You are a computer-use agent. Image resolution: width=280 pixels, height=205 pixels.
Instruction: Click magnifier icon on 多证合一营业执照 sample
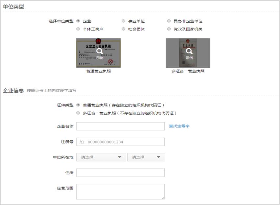tap(189, 52)
